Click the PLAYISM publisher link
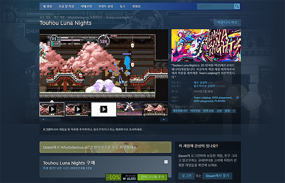The image size is (285, 183). pyautogui.click(x=220, y=101)
